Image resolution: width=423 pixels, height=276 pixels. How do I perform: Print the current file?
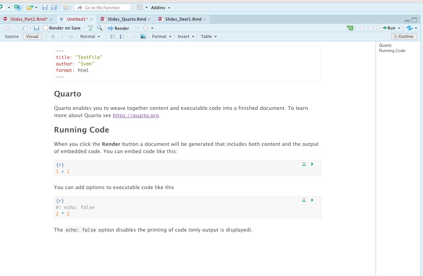(66, 7)
